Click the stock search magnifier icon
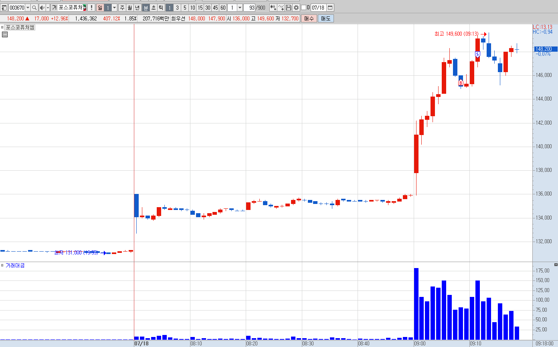 34,8
